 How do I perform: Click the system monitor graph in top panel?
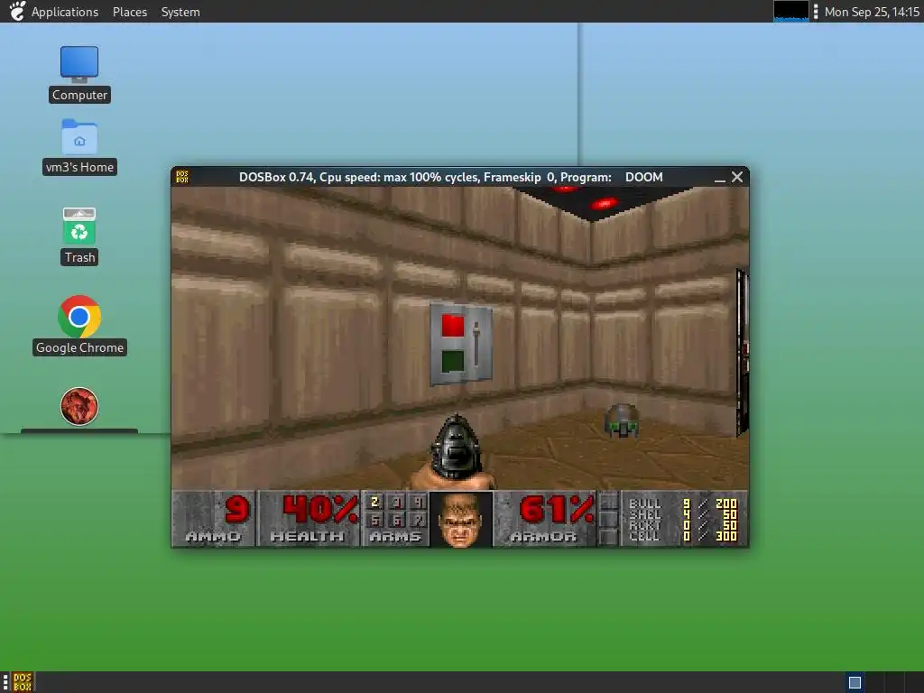pyautogui.click(x=790, y=11)
